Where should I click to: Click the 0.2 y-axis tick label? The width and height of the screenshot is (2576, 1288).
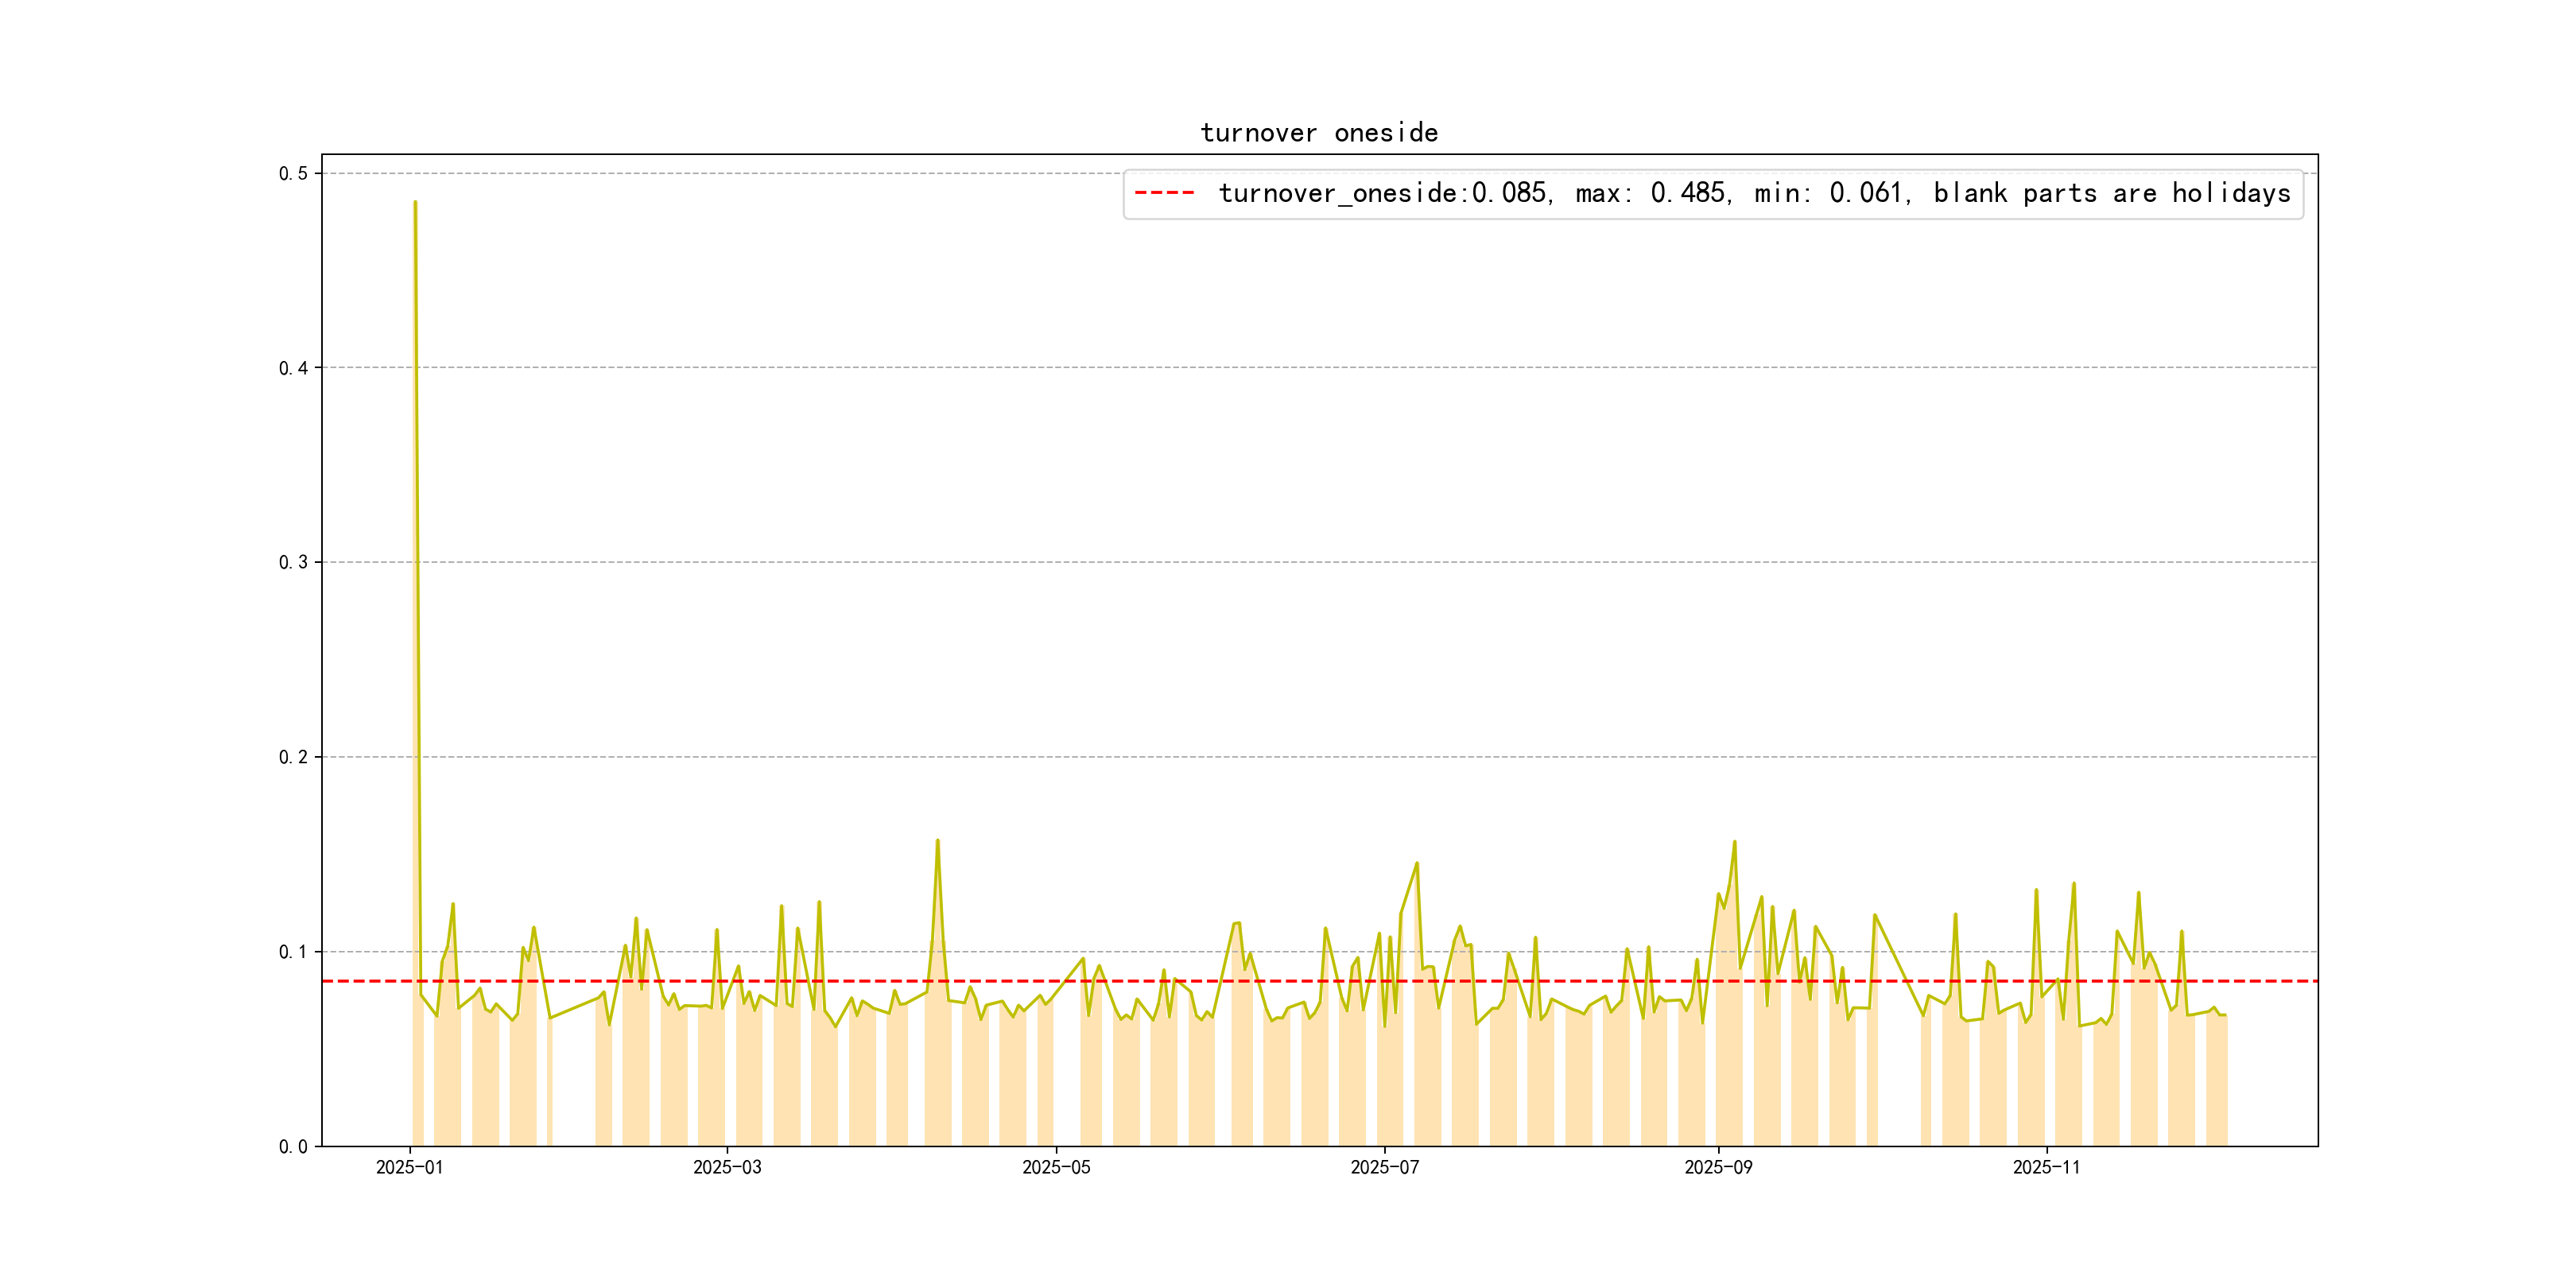click(x=293, y=757)
